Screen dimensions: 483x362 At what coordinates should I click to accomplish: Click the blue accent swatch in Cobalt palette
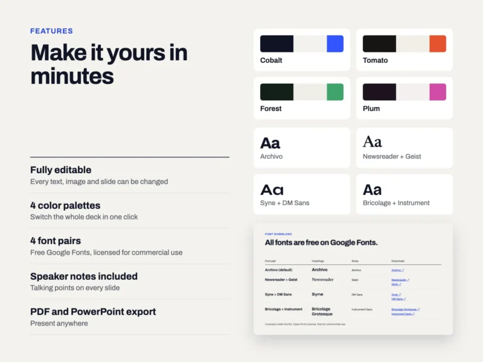[x=335, y=43]
